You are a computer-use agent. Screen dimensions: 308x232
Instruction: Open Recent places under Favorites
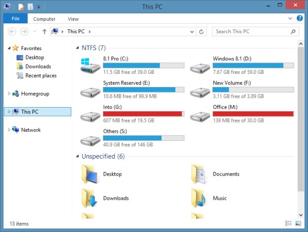[x=41, y=76]
